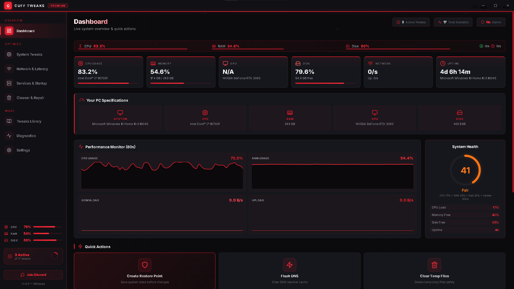The height and width of the screenshot is (289, 514).
Task: Open the Diagnostics pulse icon
Action: tap(9, 136)
